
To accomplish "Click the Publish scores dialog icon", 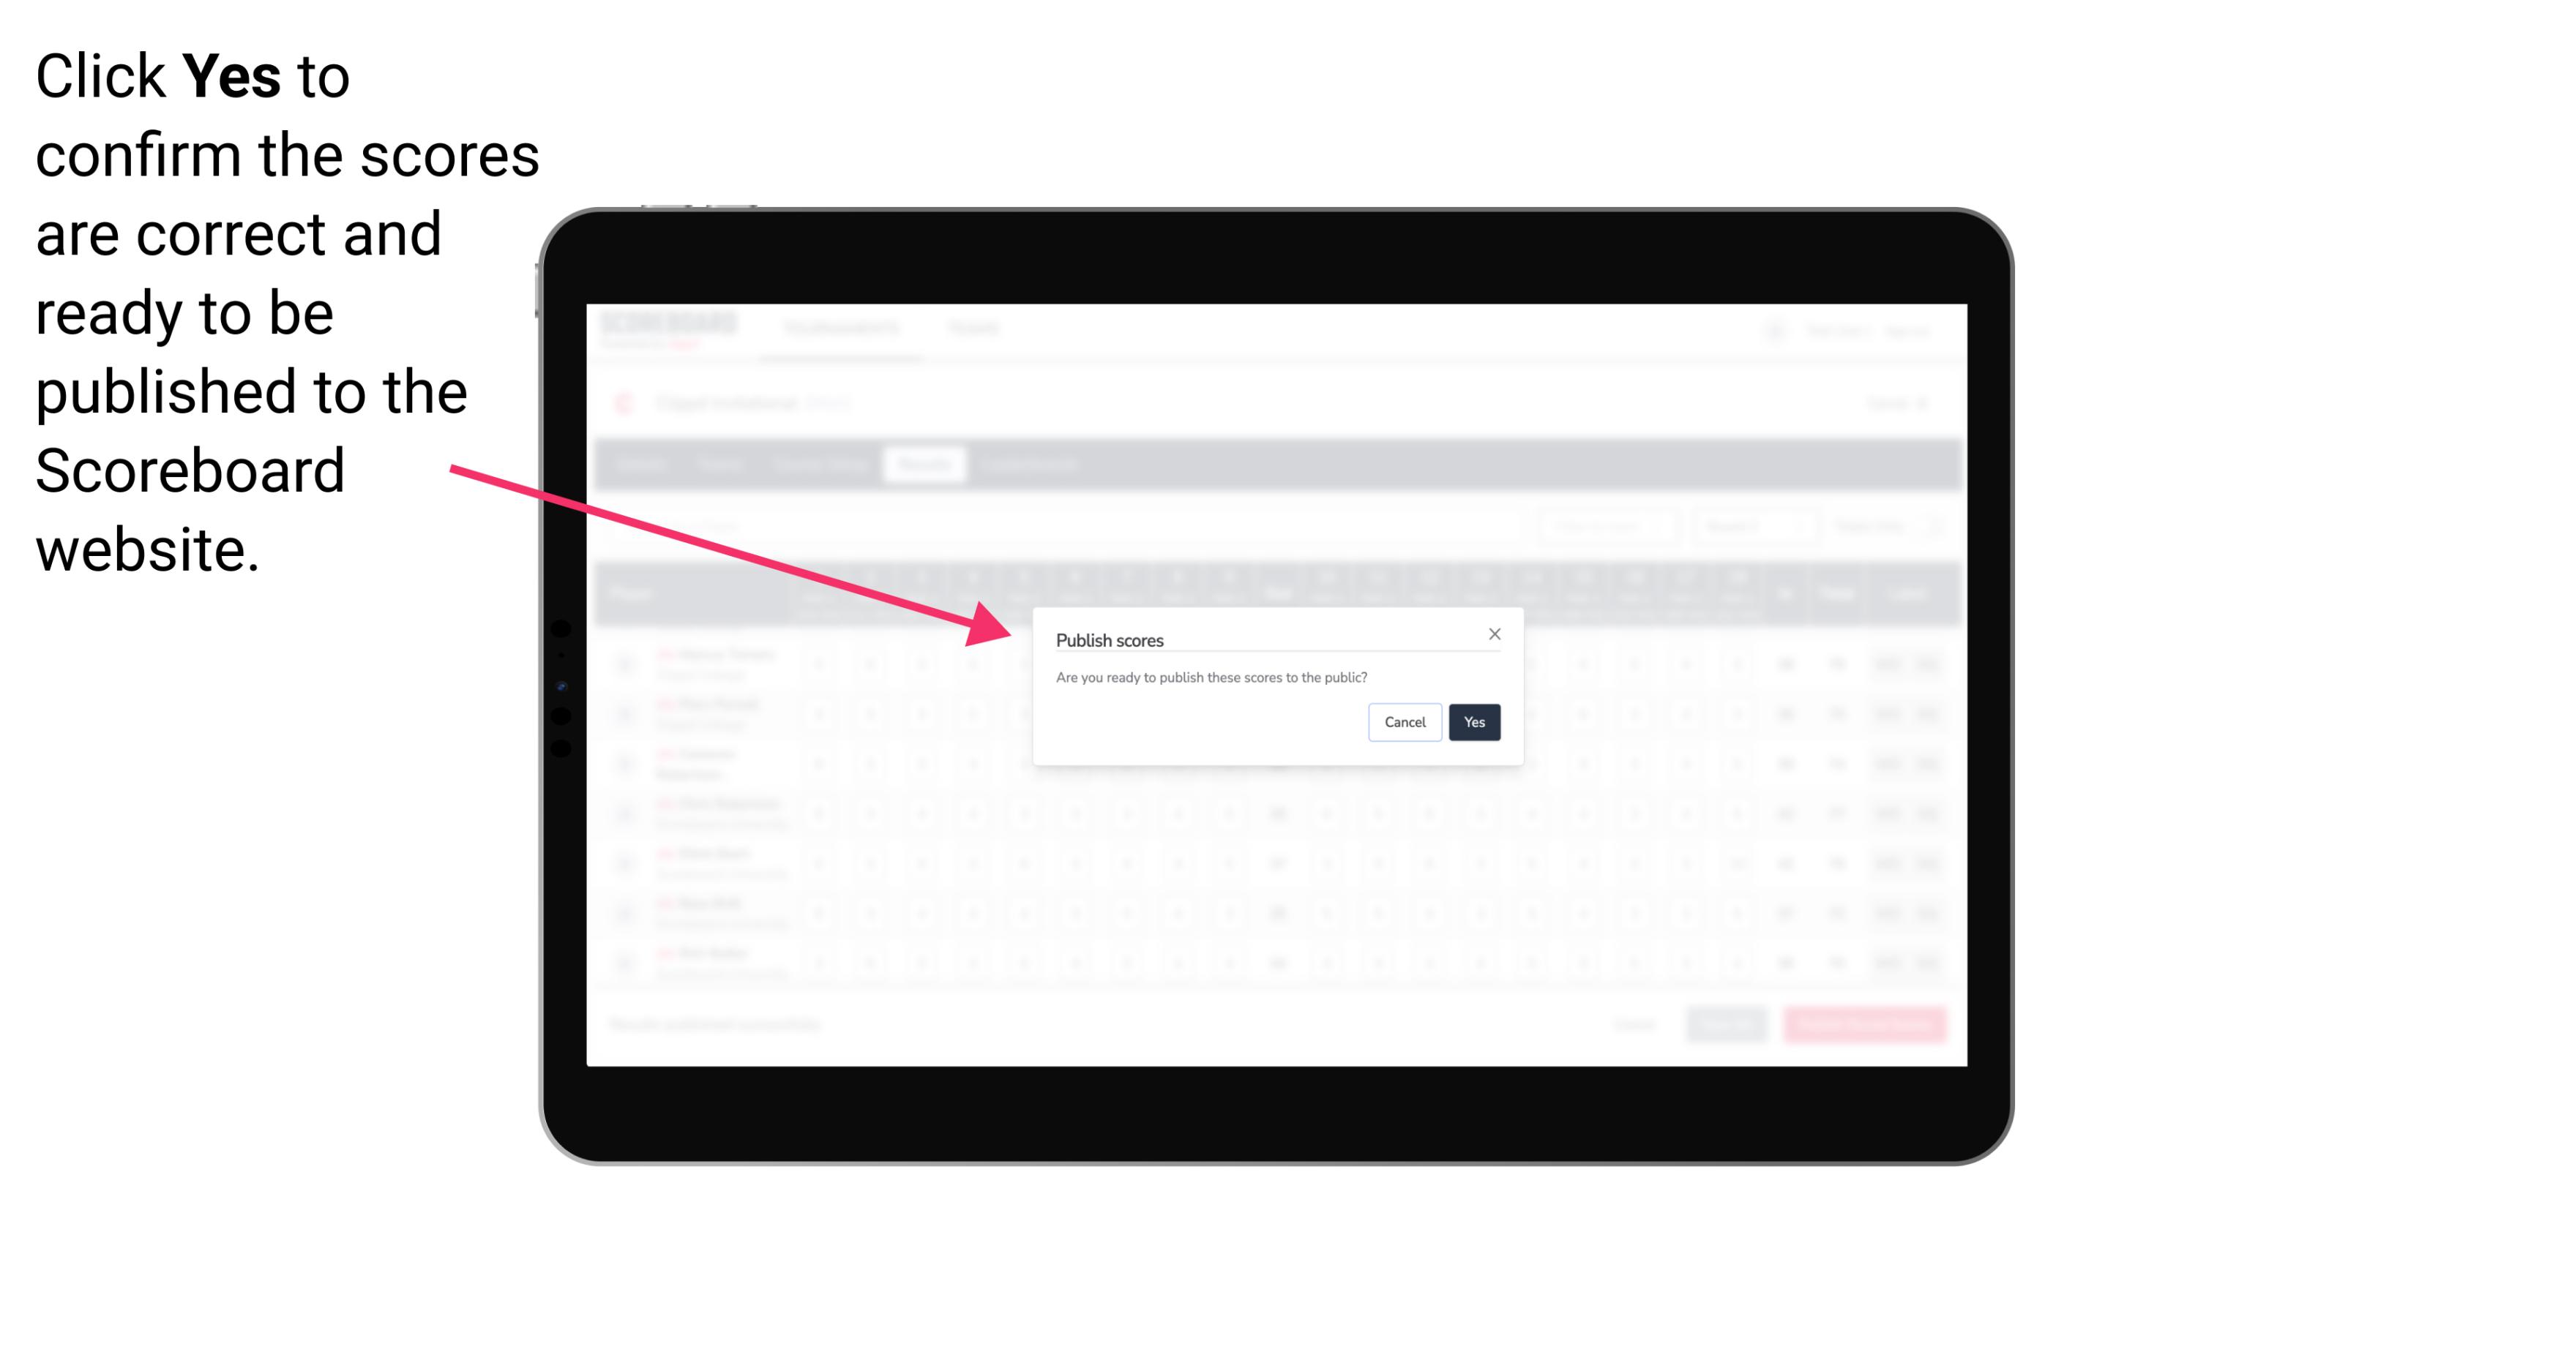I will 1493,633.
